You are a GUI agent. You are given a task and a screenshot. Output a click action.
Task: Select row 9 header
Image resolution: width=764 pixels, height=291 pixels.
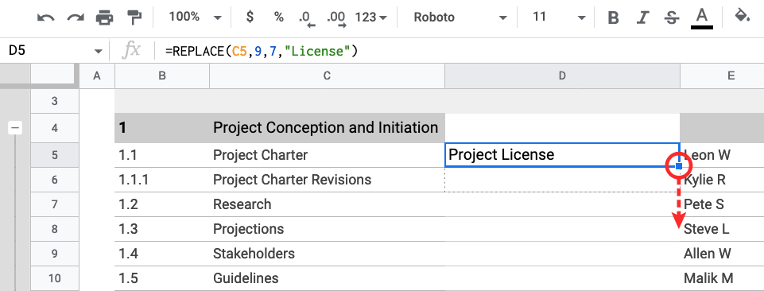[55, 254]
